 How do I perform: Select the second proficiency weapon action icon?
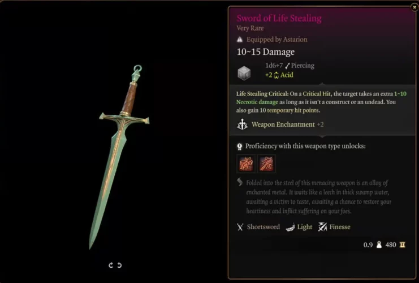pos(266,164)
